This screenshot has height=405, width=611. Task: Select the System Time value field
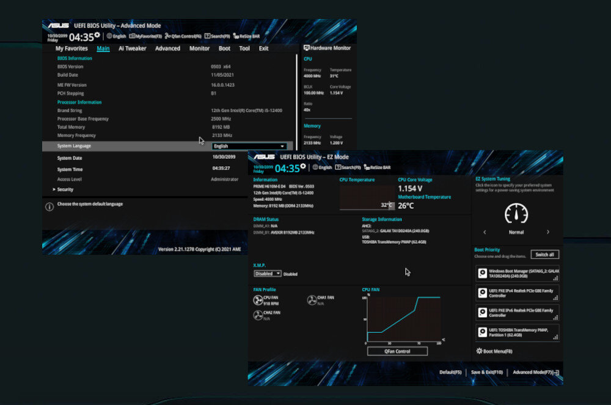(x=221, y=168)
